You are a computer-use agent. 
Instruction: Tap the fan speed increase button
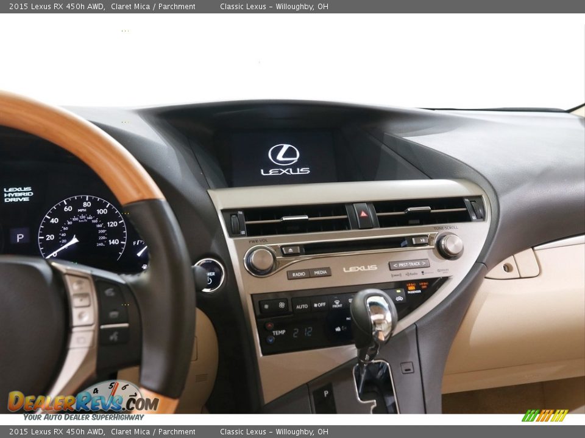coord(282,305)
